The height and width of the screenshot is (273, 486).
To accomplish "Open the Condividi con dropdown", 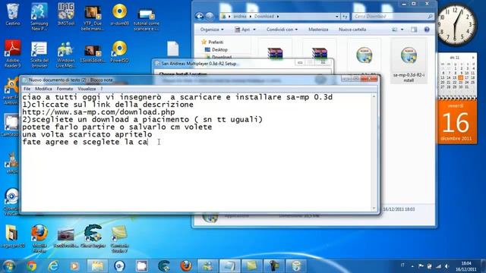I will pyautogui.click(x=282, y=30).
